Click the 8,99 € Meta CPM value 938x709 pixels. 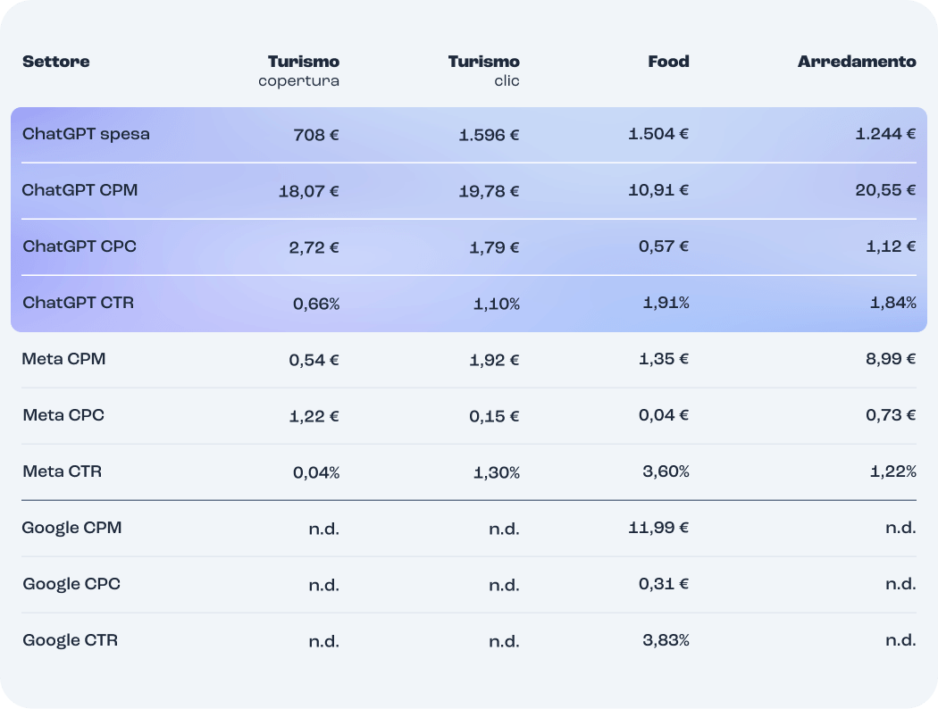click(x=892, y=359)
